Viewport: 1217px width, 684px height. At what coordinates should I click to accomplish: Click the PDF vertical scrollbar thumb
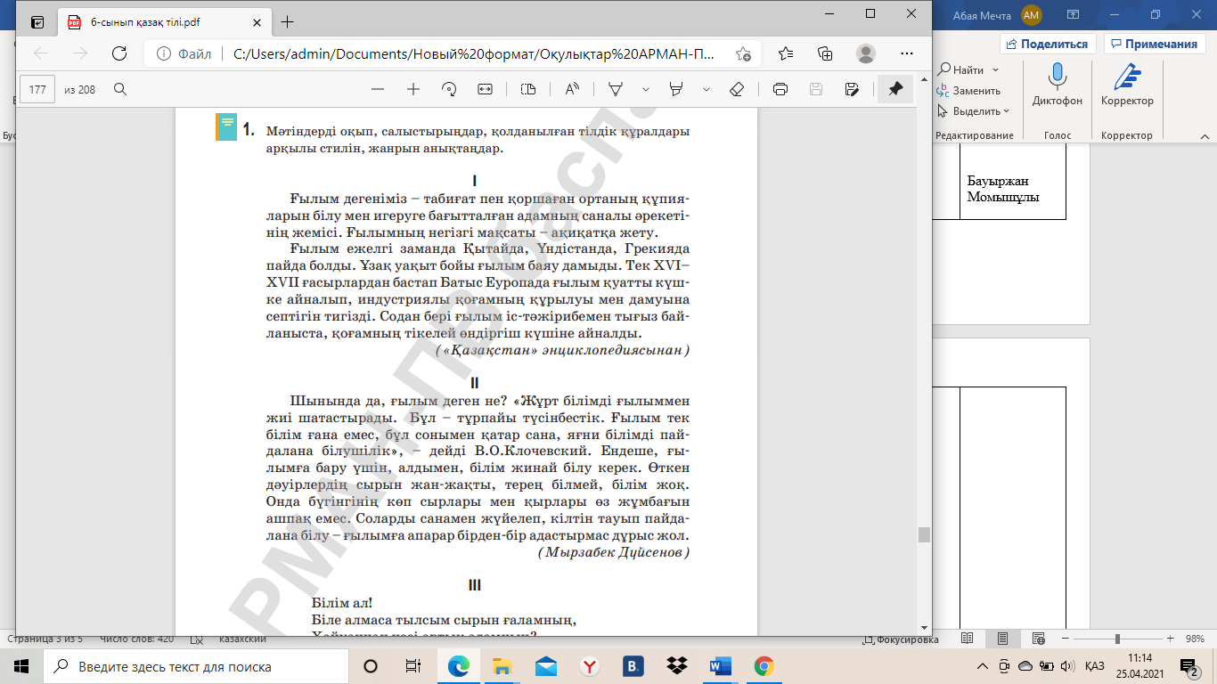click(924, 534)
